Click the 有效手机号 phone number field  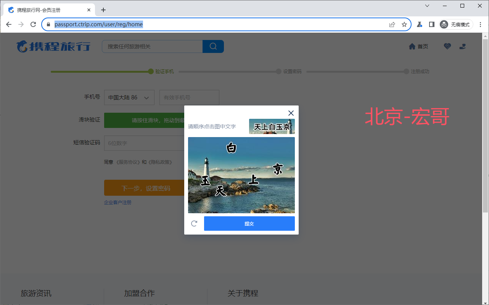[189, 97]
